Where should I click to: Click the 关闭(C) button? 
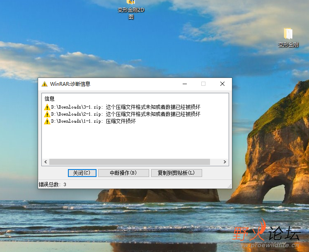point(82,173)
